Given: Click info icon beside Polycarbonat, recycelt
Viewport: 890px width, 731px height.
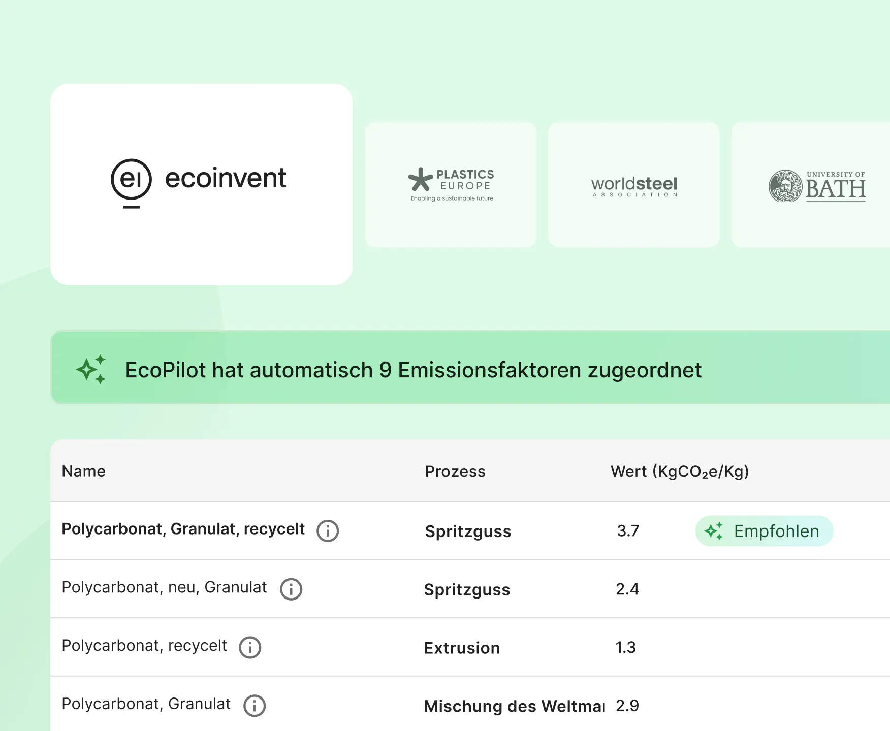Looking at the screenshot, I should 250,648.
